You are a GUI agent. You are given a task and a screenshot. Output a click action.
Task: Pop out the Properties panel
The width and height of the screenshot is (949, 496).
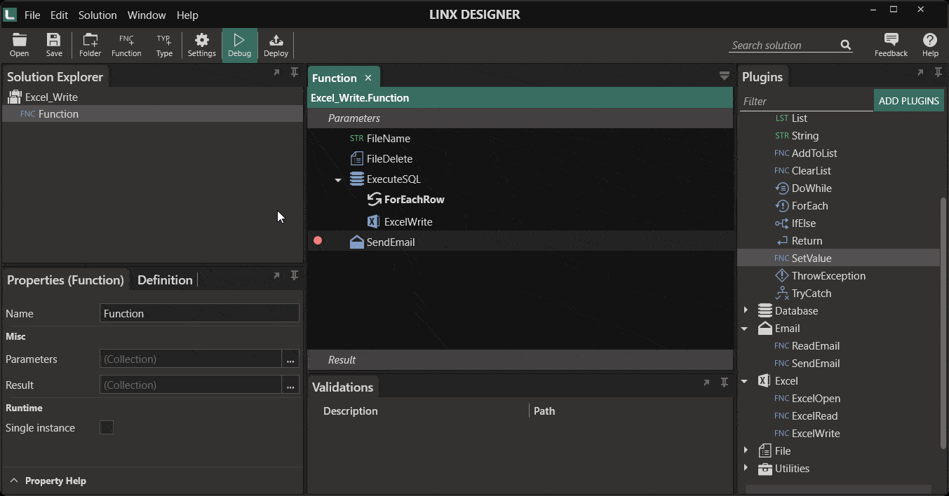[276, 275]
